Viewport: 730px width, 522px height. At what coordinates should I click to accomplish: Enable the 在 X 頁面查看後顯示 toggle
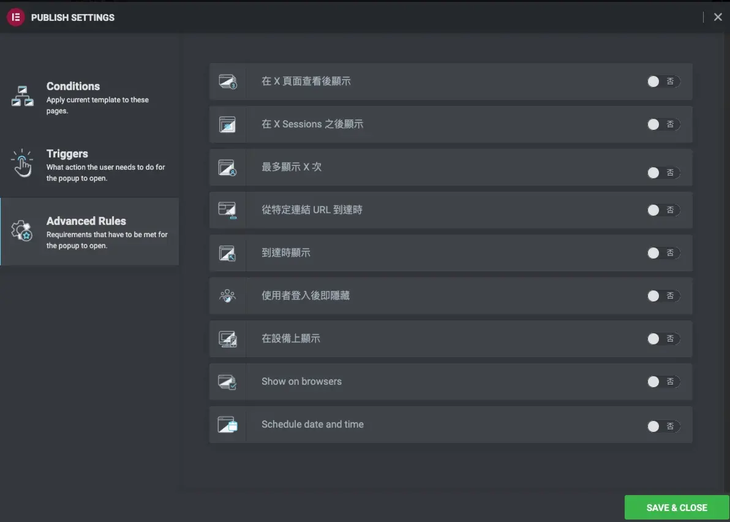click(x=663, y=81)
